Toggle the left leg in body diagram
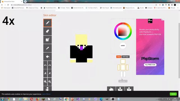This screenshot has width=180, height=101. (121, 74)
